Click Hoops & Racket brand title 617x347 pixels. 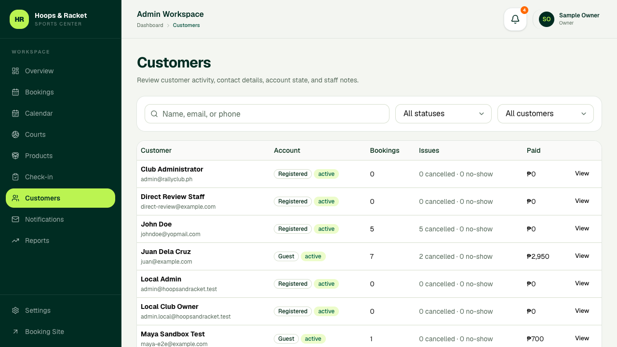[x=61, y=15]
